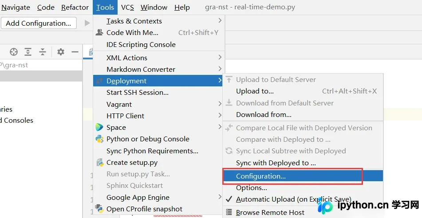422x218 pixels.
Task: Open Deployment Options...
Action: (x=303, y=187)
